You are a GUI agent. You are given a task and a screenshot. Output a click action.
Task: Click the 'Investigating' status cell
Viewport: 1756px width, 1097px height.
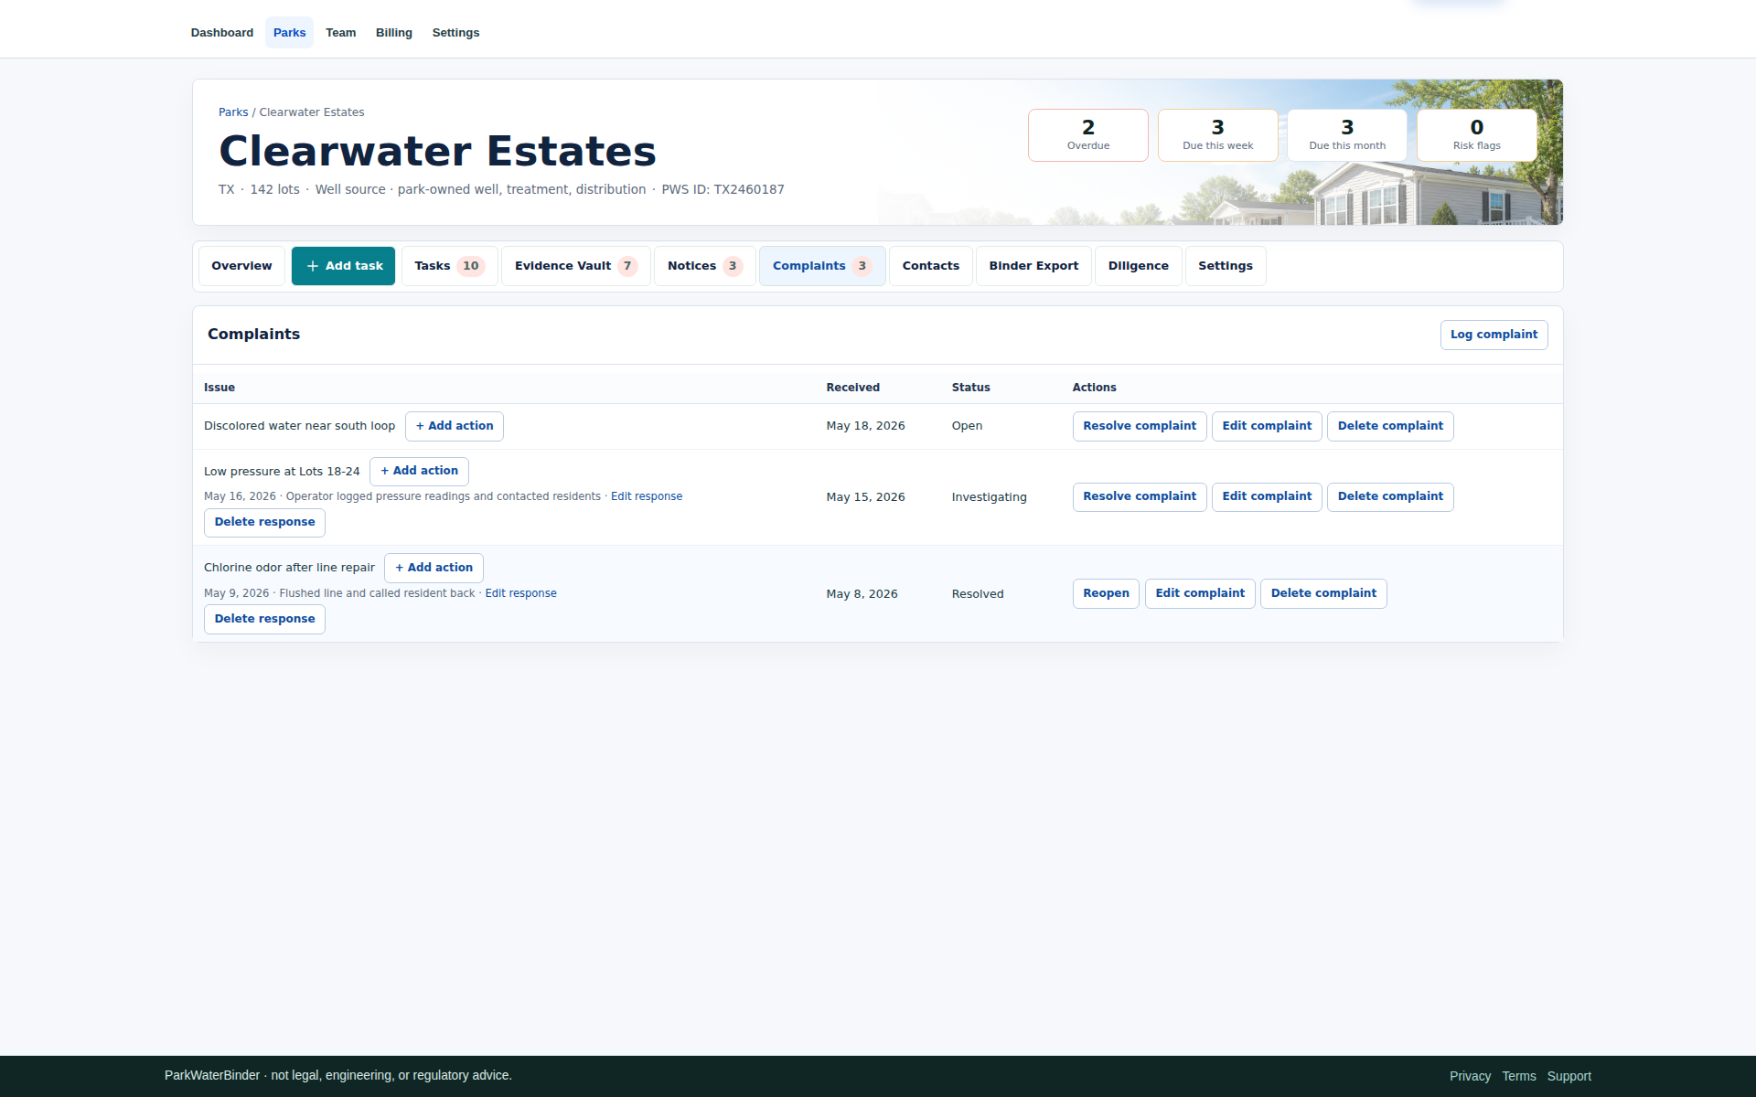989,497
